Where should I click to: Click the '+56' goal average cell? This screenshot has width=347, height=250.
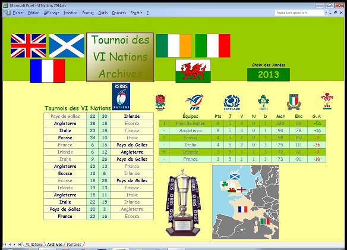click(x=317, y=123)
